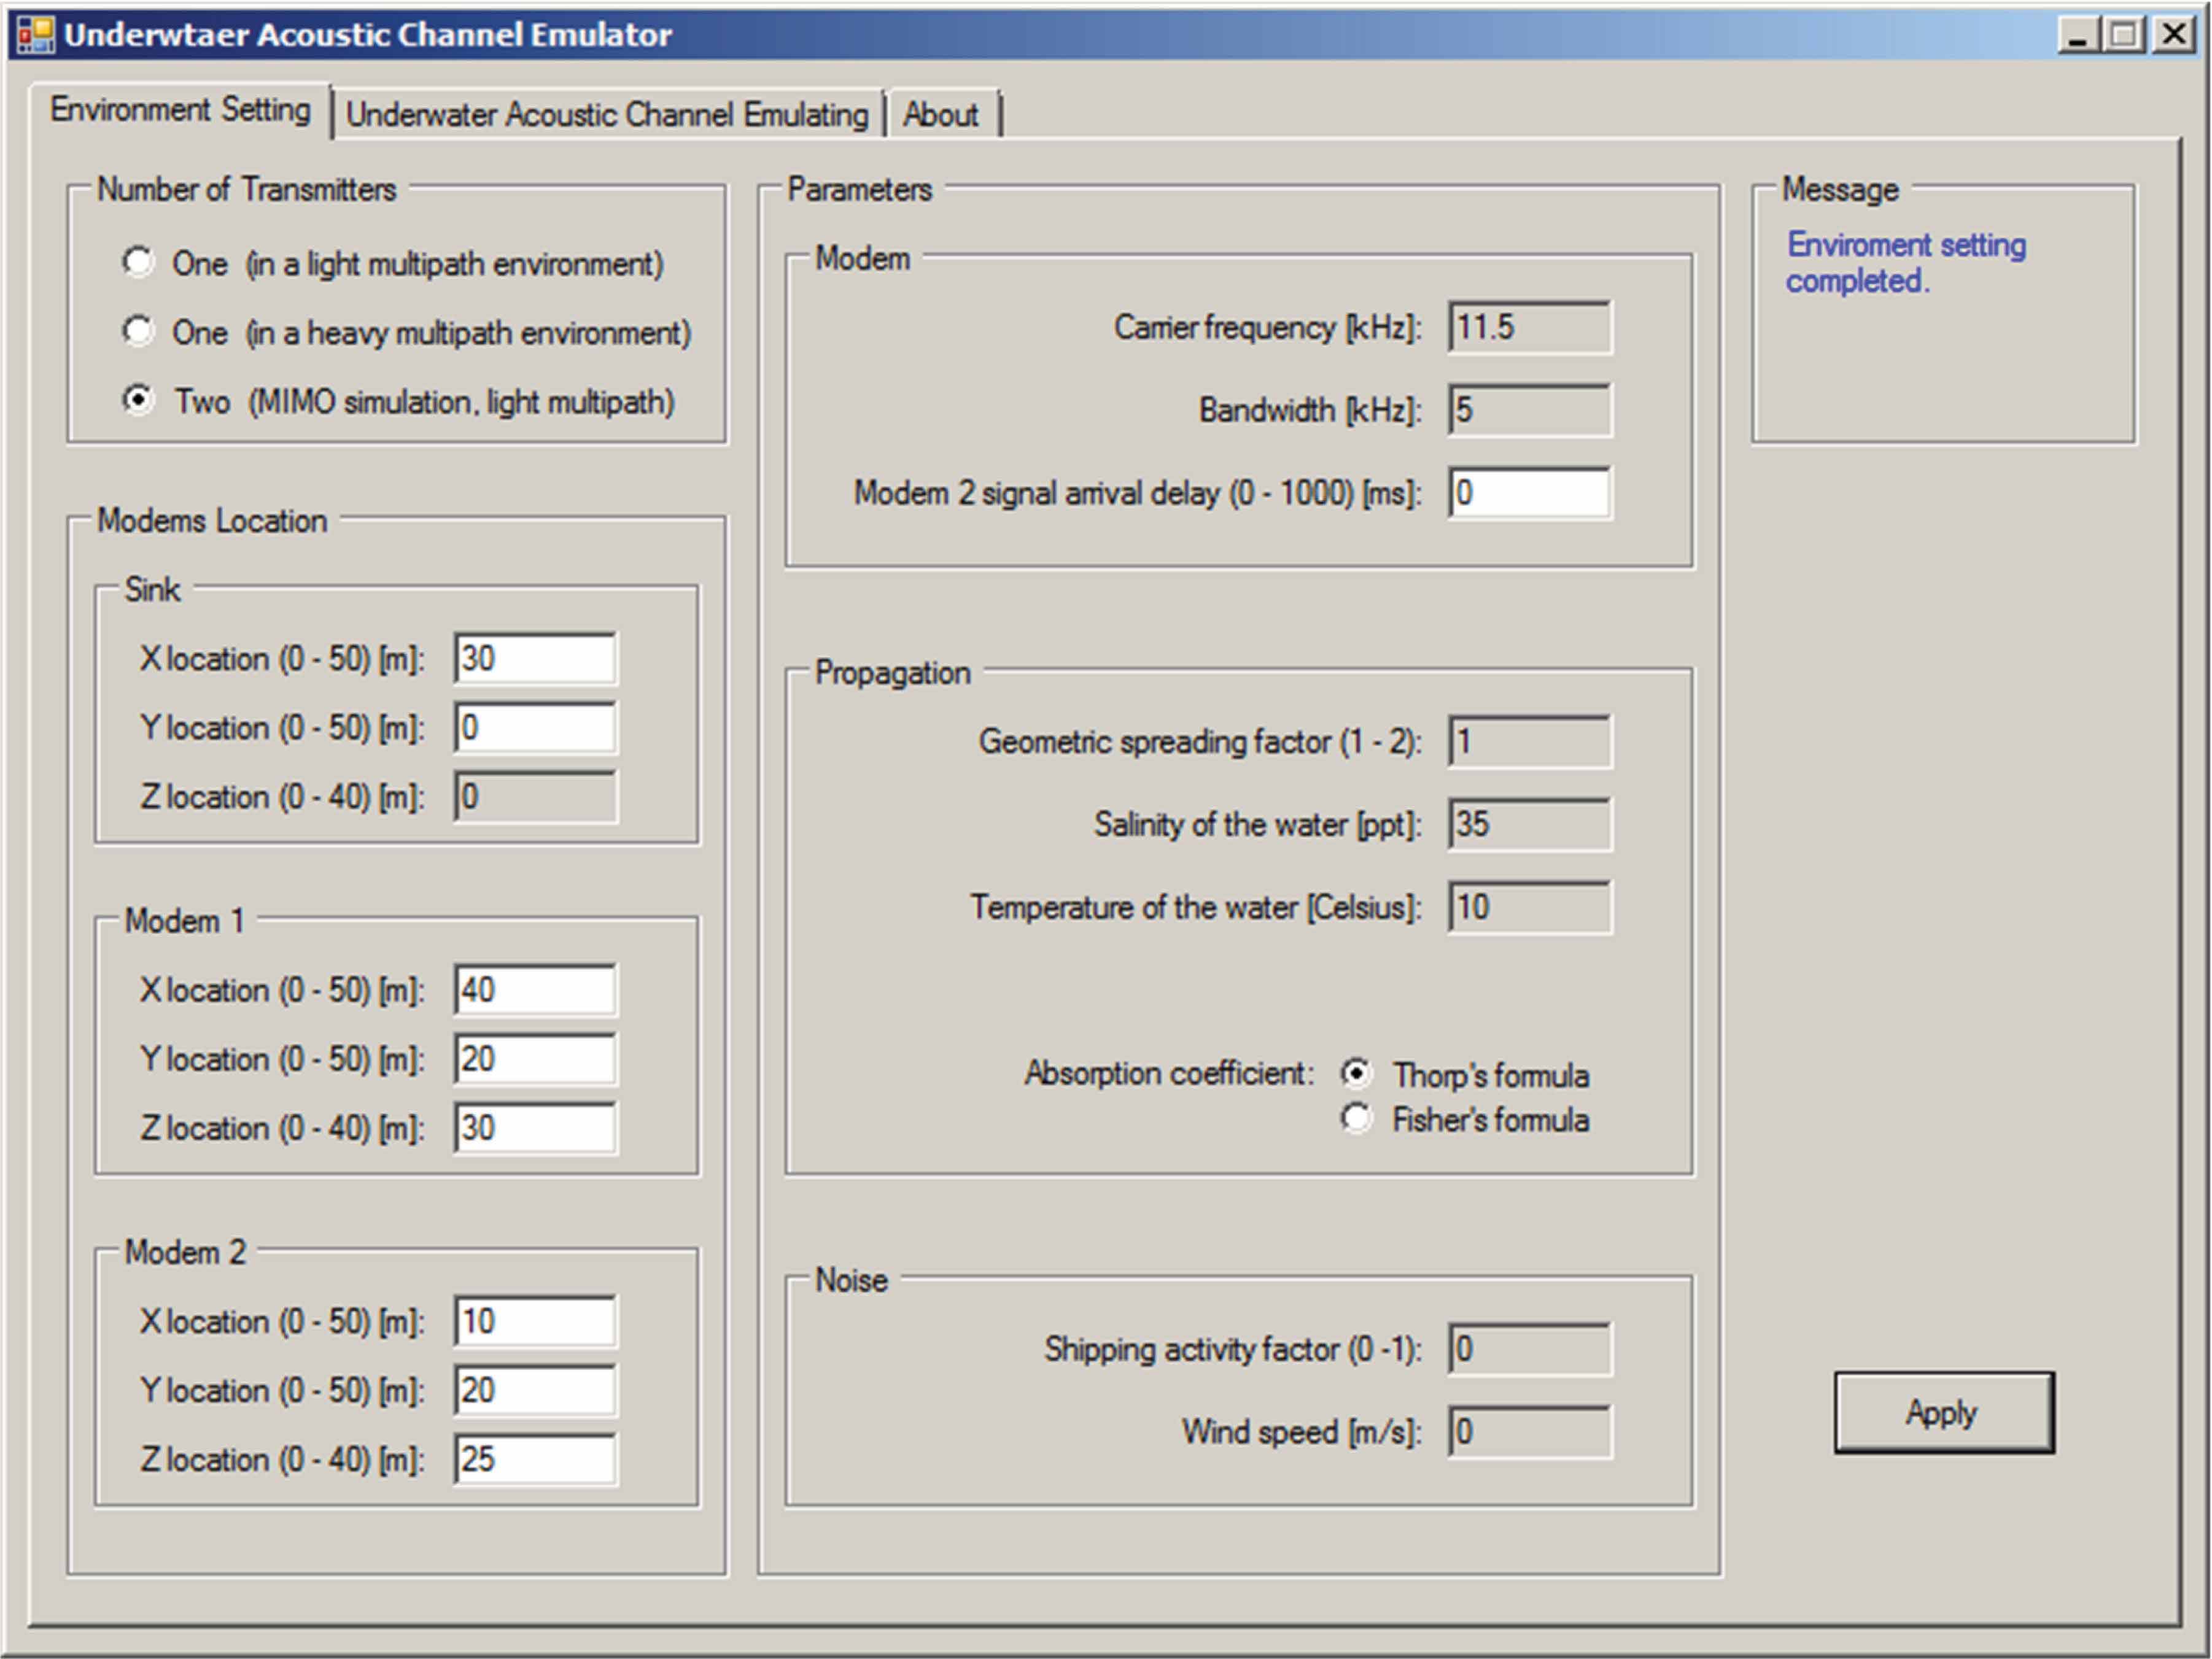Viewport: 2212px width, 1659px height.
Task: Focus Modem 1 Z location field
Action: click(535, 1128)
